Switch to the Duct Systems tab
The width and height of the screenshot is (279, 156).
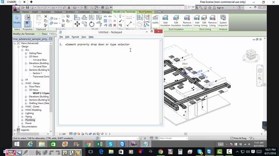coord(146,12)
